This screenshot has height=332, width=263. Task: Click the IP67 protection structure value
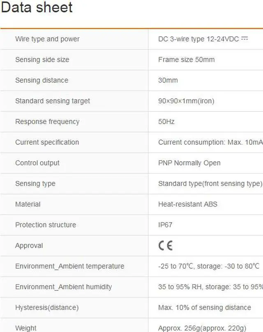point(165,225)
